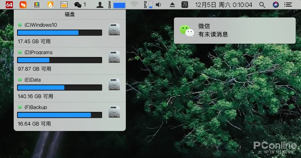301x158 pixels.
Task: Click the SSD disk usage indicator
Action: coord(117,5)
